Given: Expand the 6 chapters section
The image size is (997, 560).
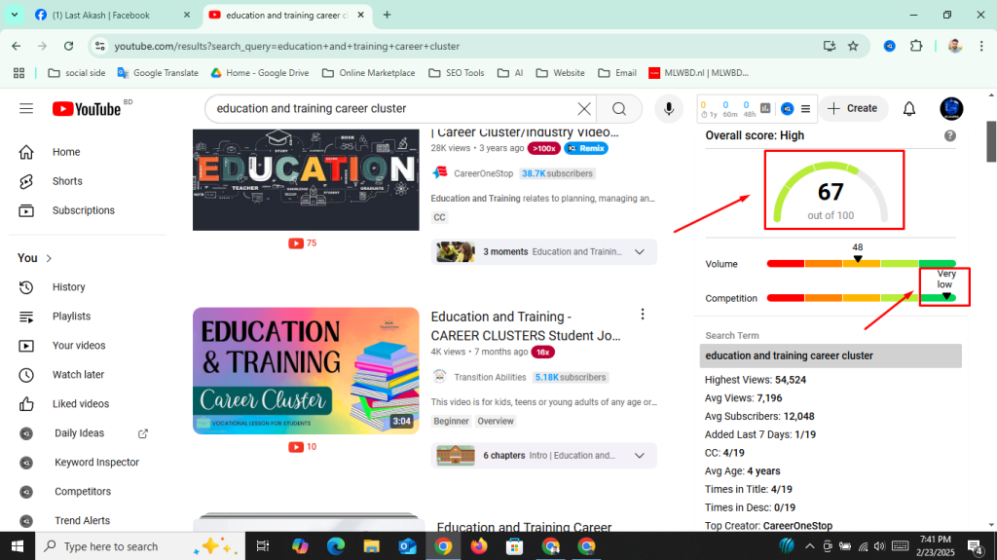Looking at the screenshot, I should 640,456.
